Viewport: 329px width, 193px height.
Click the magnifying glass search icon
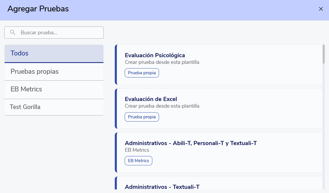coord(13,32)
